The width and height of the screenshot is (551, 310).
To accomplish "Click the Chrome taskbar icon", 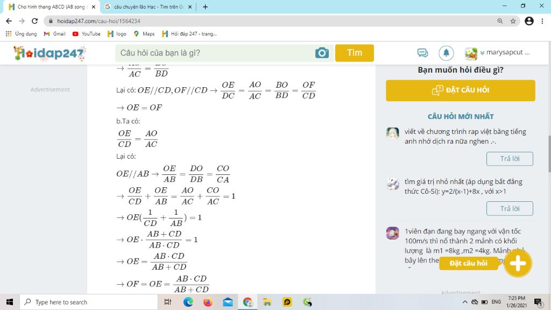I will pyautogui.click(x=248, y=302).
